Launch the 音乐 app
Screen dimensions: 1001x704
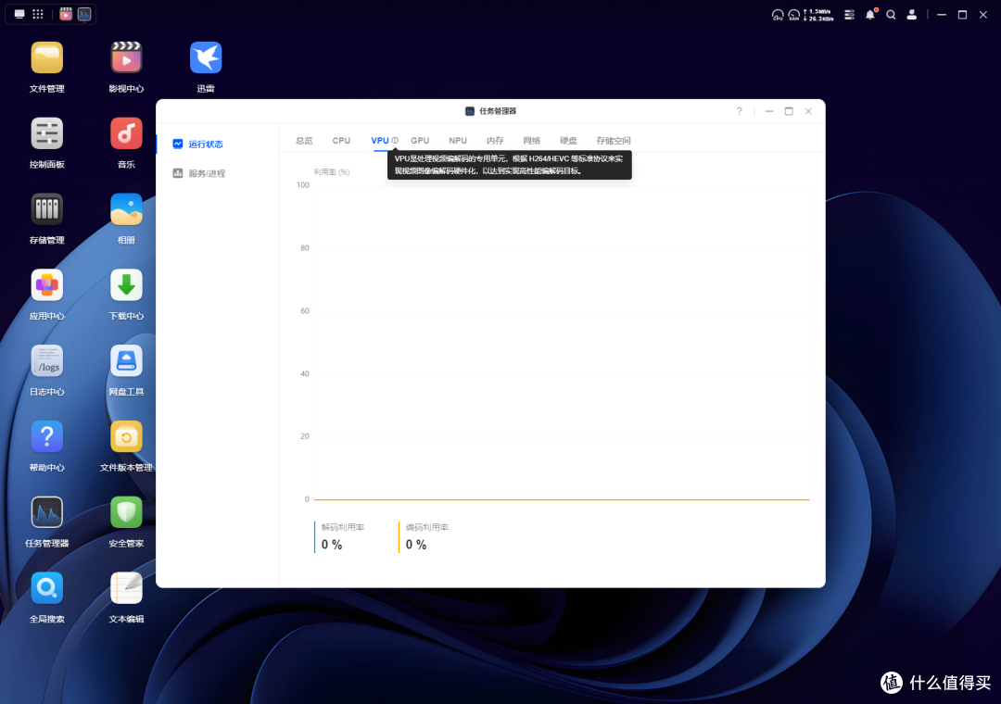(x=126, y=134)
